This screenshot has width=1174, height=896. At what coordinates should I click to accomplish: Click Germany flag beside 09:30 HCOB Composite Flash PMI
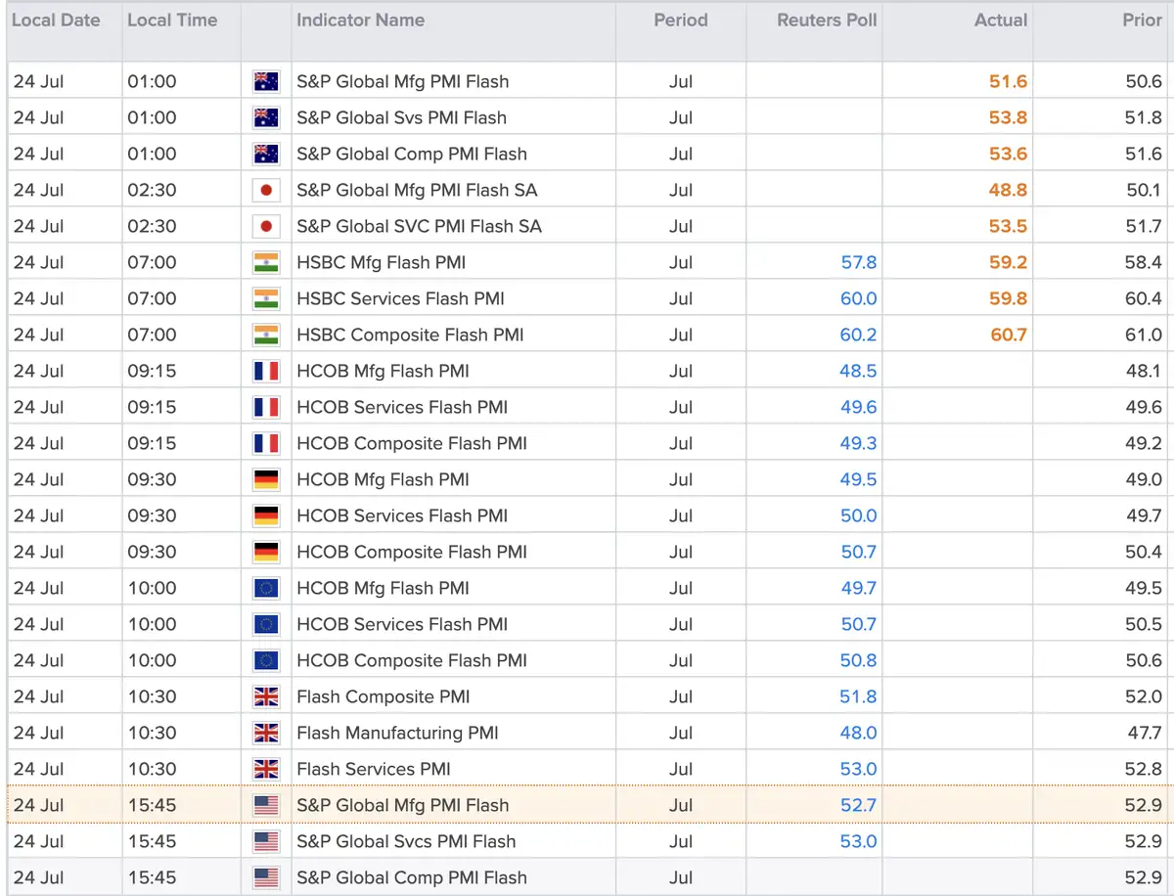click(265, 553)
